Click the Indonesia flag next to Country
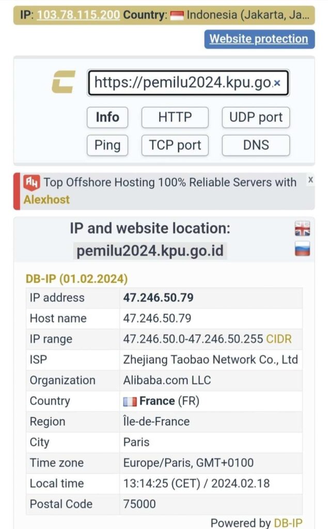The height and width of the screenshot is (529, 328). (x=177, y=15)
